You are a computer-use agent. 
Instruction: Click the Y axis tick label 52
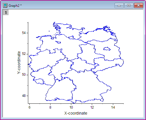24,54
